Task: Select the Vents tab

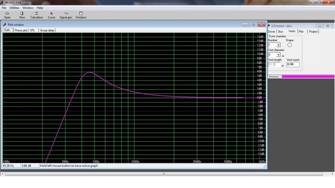Action: 292,31
